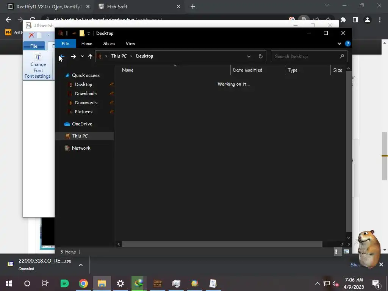Image resolution: width=388 pixels, height=291 pixels.
Task: Show hidden system tray icons
Action: tap(317, 283)
